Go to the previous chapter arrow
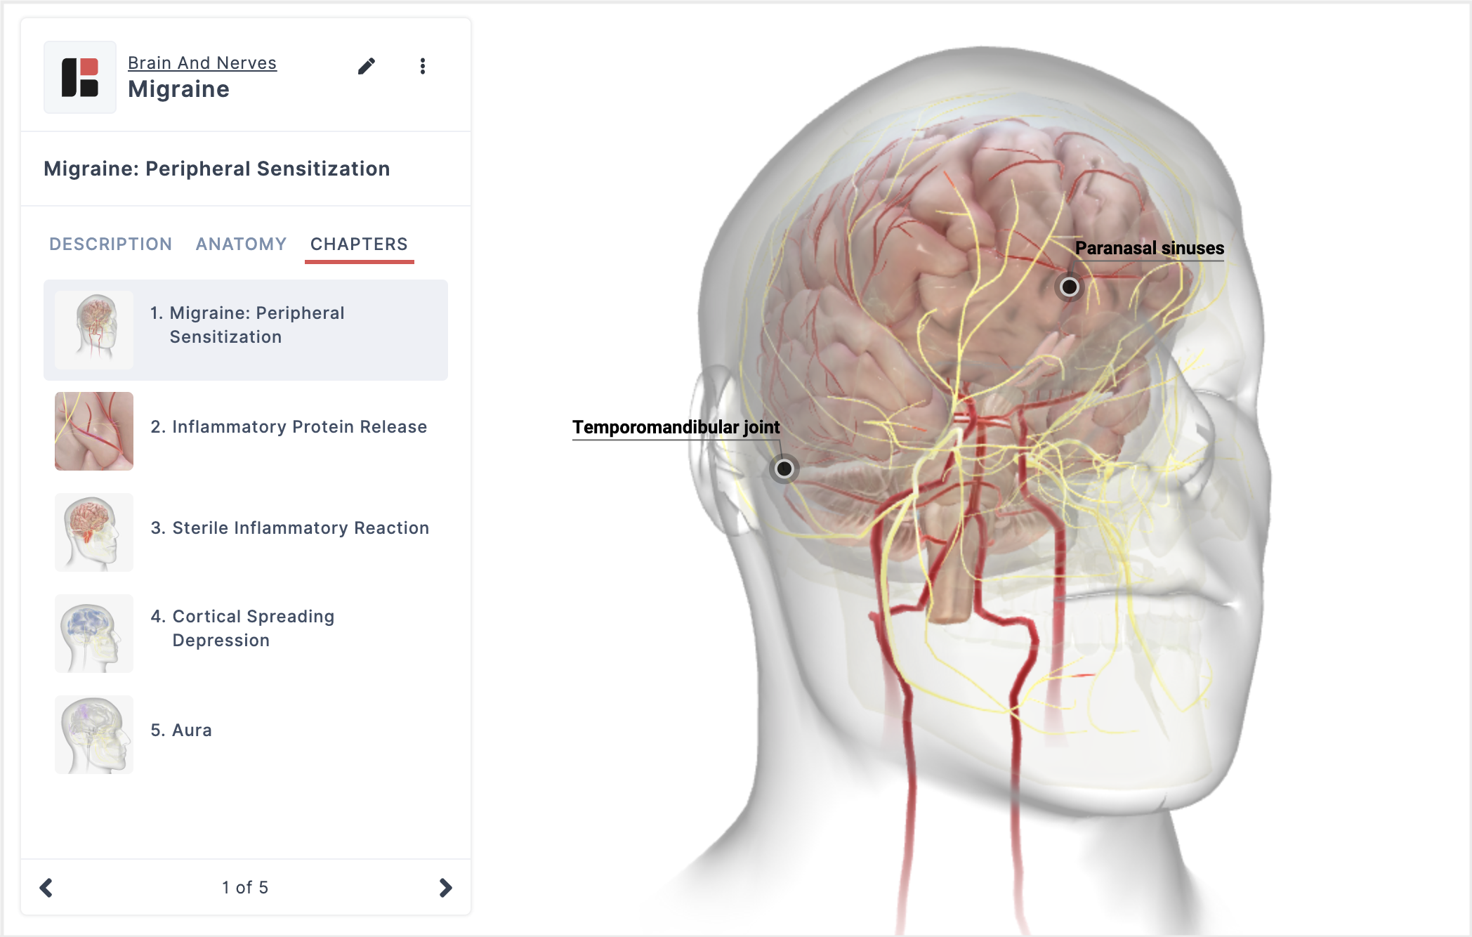Viewport: 1472px width, 937px height. 46,888
